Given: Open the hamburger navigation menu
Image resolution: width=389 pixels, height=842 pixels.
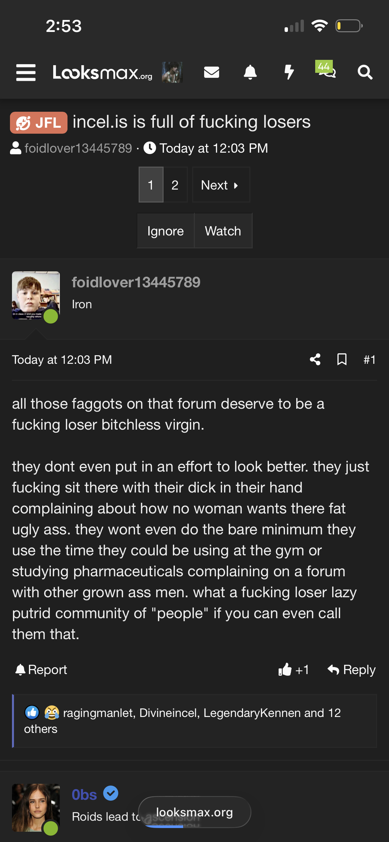Looking at the screenshot, I should coord(26,72).
